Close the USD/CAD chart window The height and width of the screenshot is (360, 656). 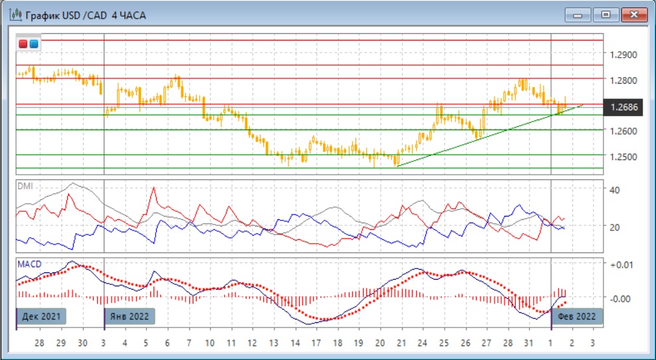point(634,15)
